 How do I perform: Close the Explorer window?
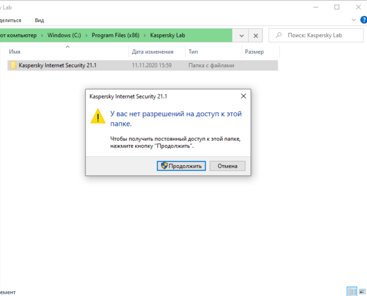(358, 7)
